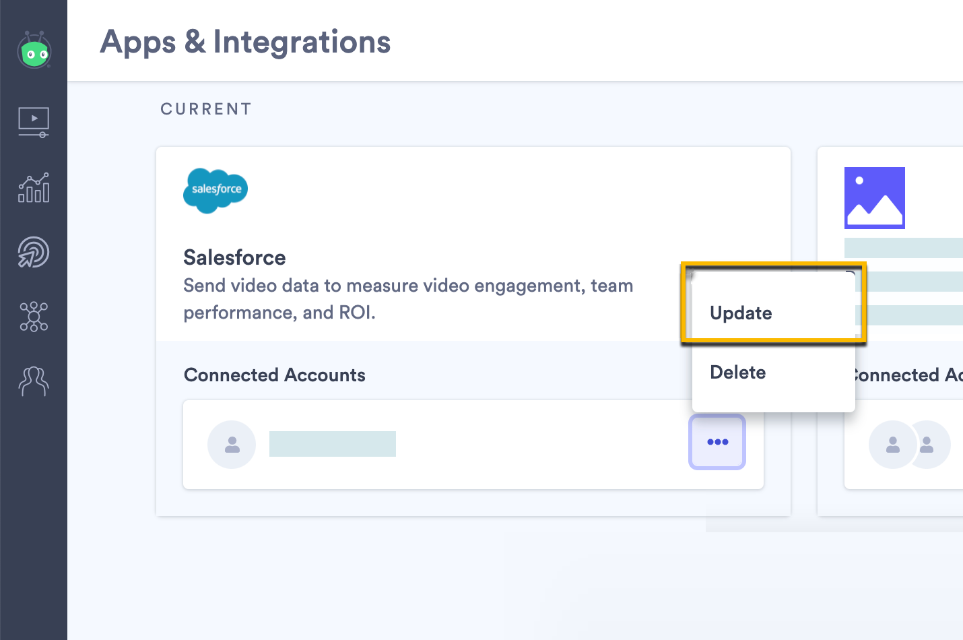Click the Salesforce video data description text
Viewport: 963px width, 640px height.
click(x=408, y=299)
